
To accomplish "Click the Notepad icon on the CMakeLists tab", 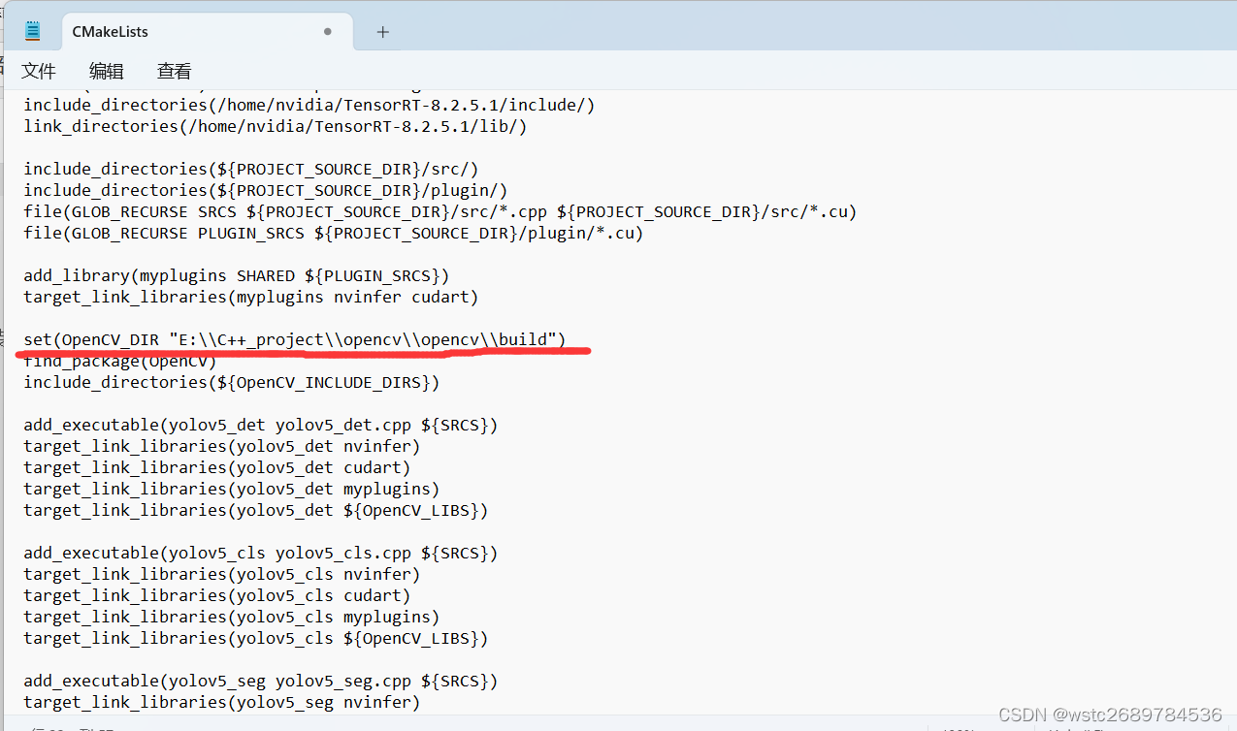I will [x=32, y=29].
